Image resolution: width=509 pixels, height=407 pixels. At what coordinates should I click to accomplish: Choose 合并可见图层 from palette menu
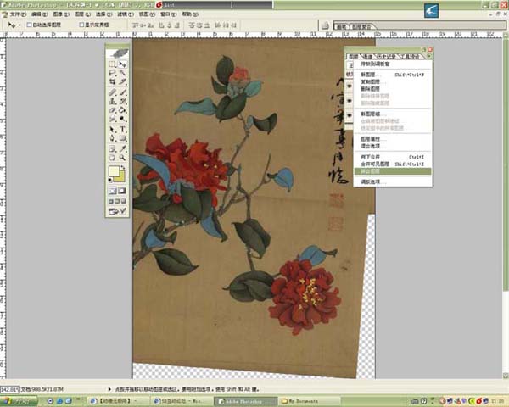click(393, 164)
